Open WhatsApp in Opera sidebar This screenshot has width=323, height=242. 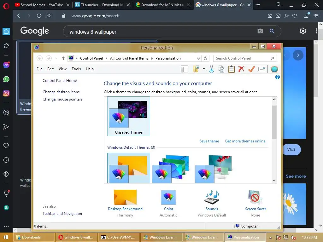click(x=6, y=79)
